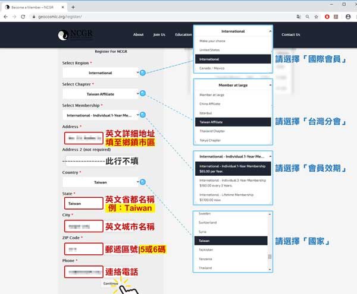Screen dimensions: 357x294
Task: Click the geocosmic.org/register address bar
Action: (x=59, y=17)
